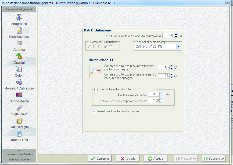This screenshot has height=165, width=233.
Task: Select the Azienda icon in sidebar
Action: pos(19,43)
